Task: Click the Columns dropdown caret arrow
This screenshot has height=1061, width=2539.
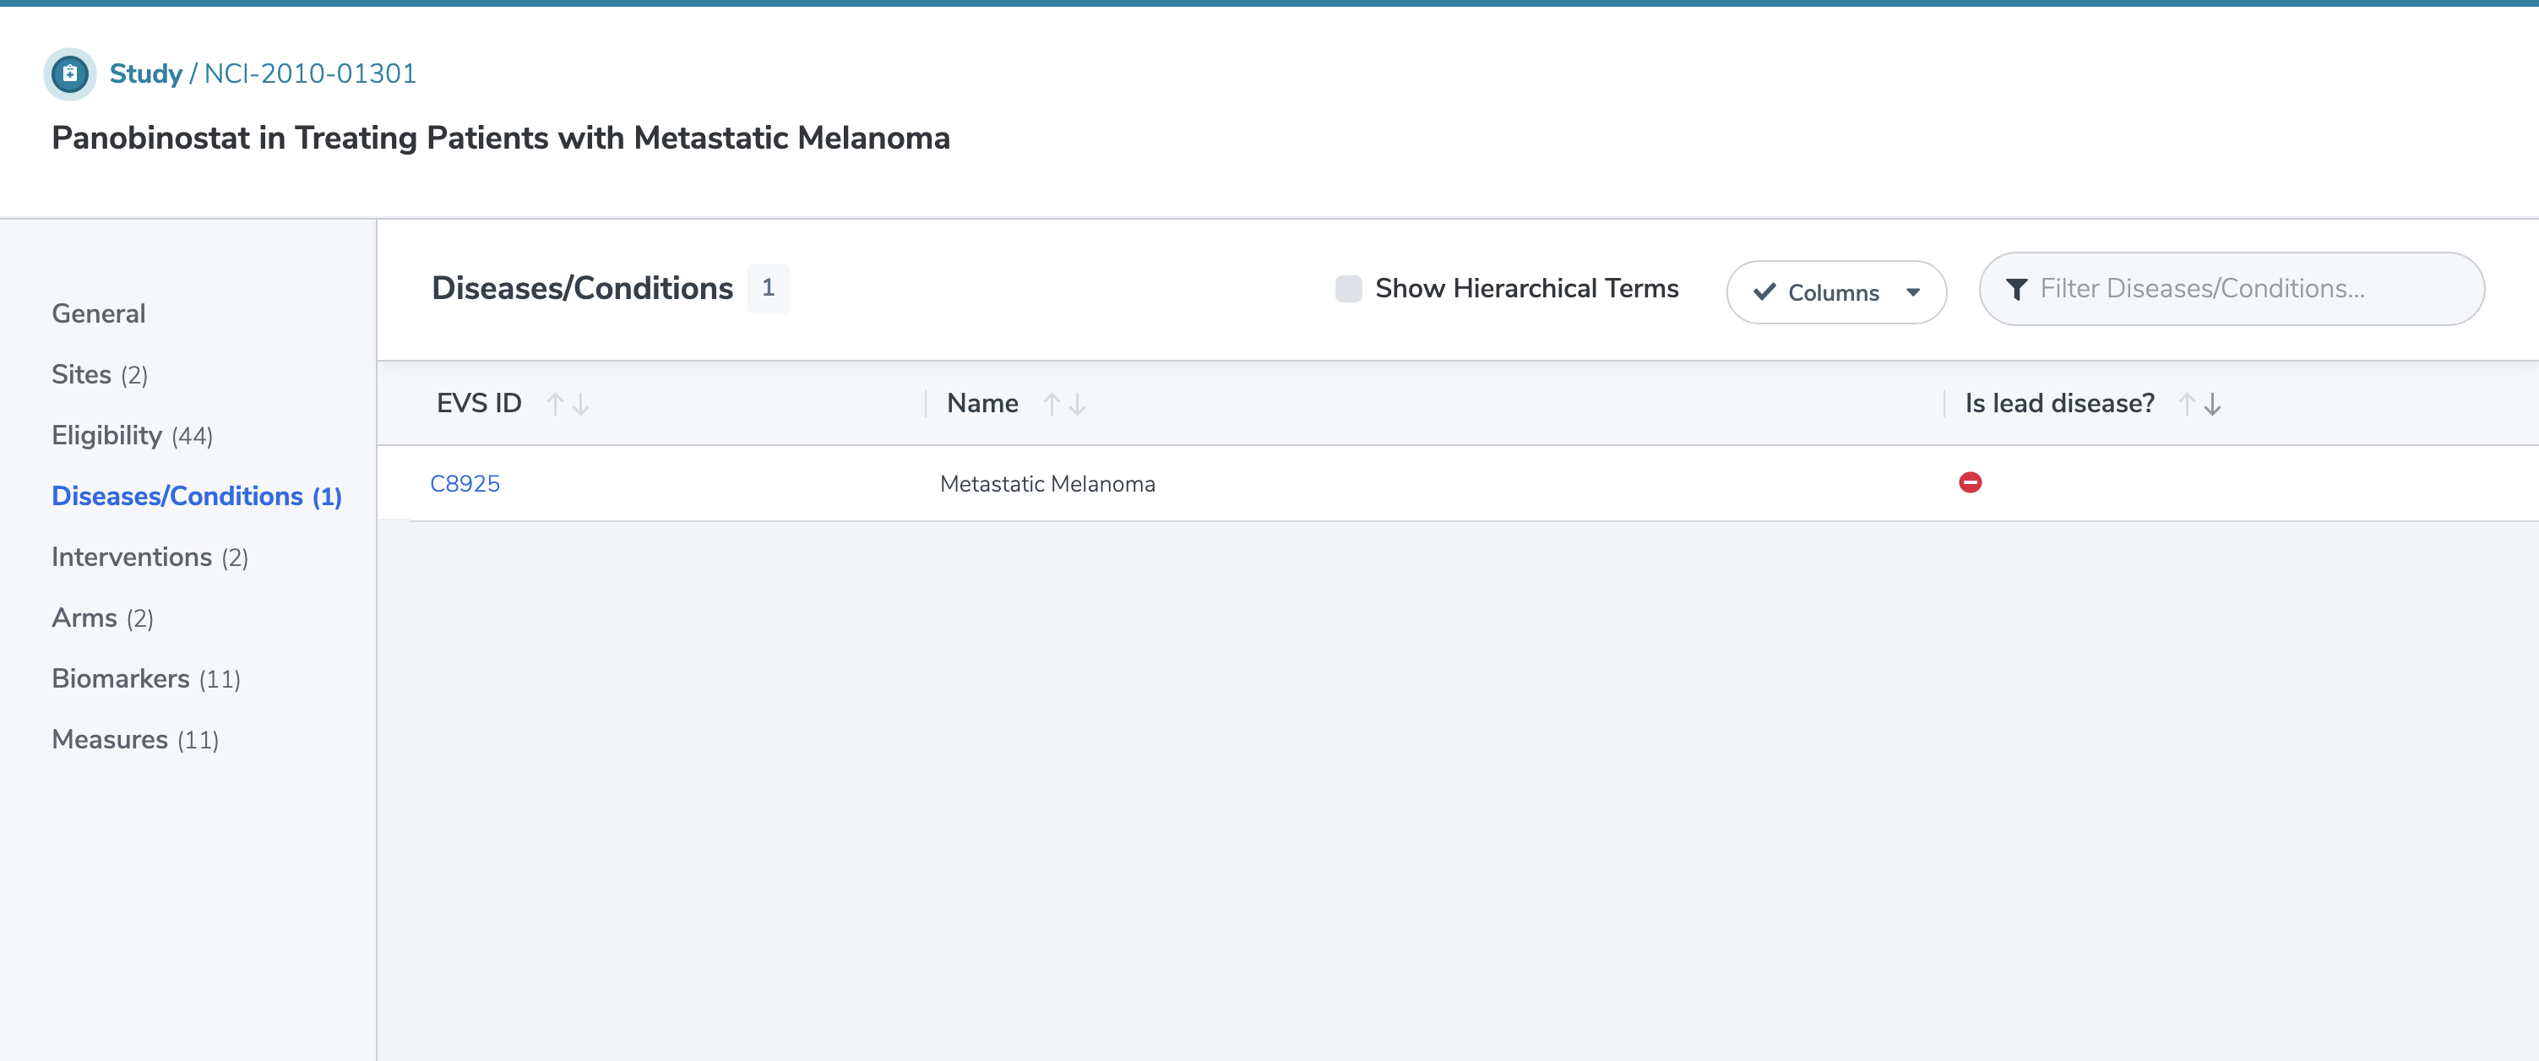Action: [1912, 292]
